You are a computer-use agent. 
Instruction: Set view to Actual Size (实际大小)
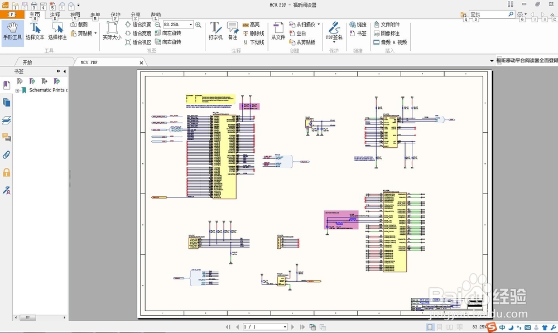(112, 31)
